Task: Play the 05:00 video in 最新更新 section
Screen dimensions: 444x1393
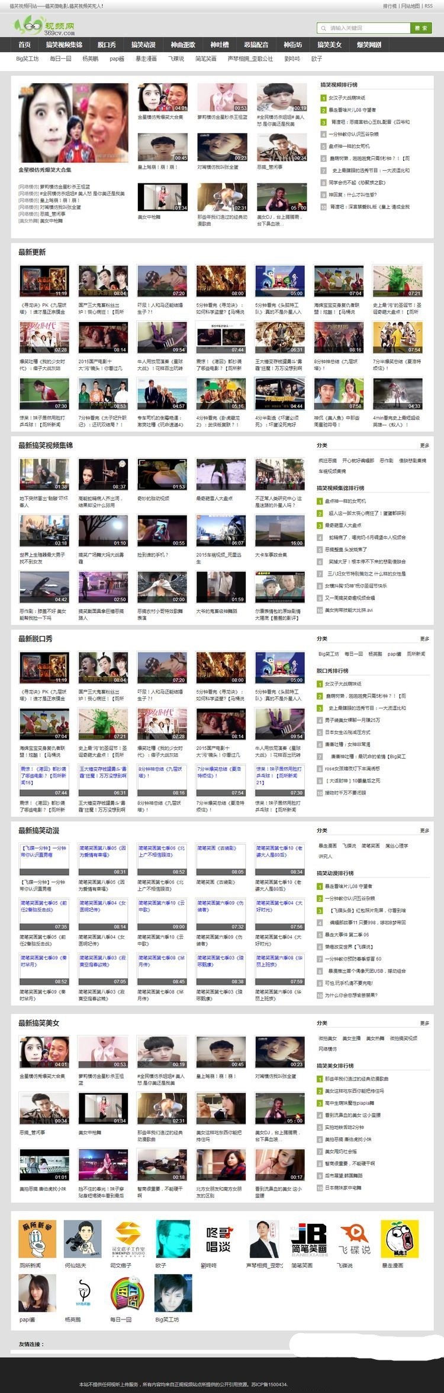Action: [x=279, y=281]
